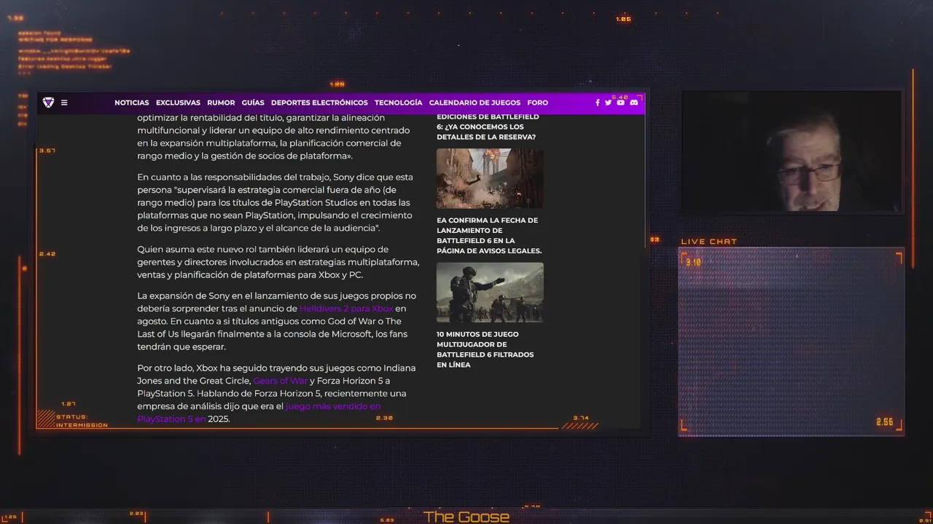Follow the Helldivers 2 para Xbox link
The height and width of the screenshot is (524, 933).
(x=346, y=309)
